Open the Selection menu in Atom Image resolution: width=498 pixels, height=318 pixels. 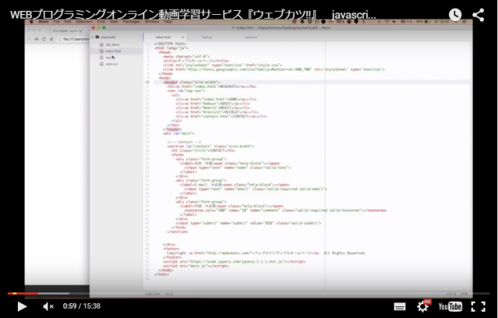[x=84, y=22]
